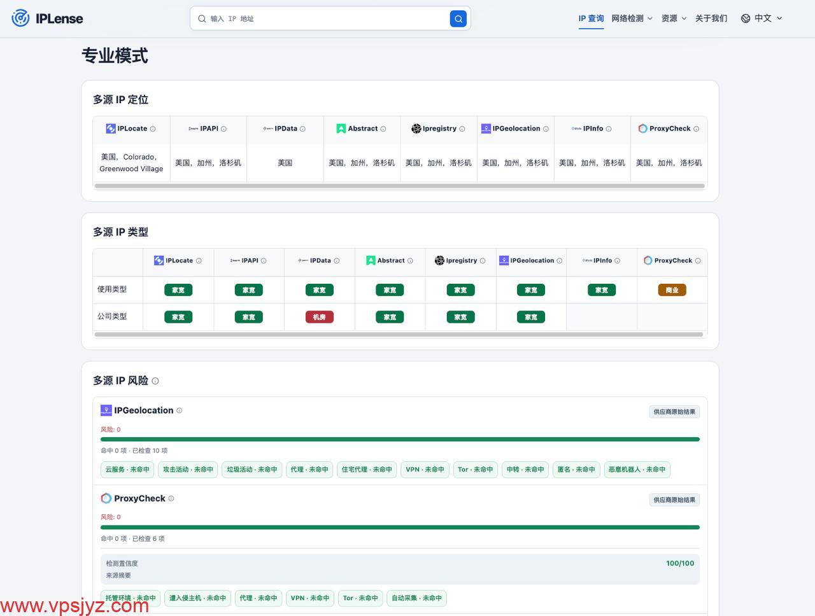Click the 公司类型 row label
The height and width of the screenshot is (616, 815).
[x=112, y=316]
